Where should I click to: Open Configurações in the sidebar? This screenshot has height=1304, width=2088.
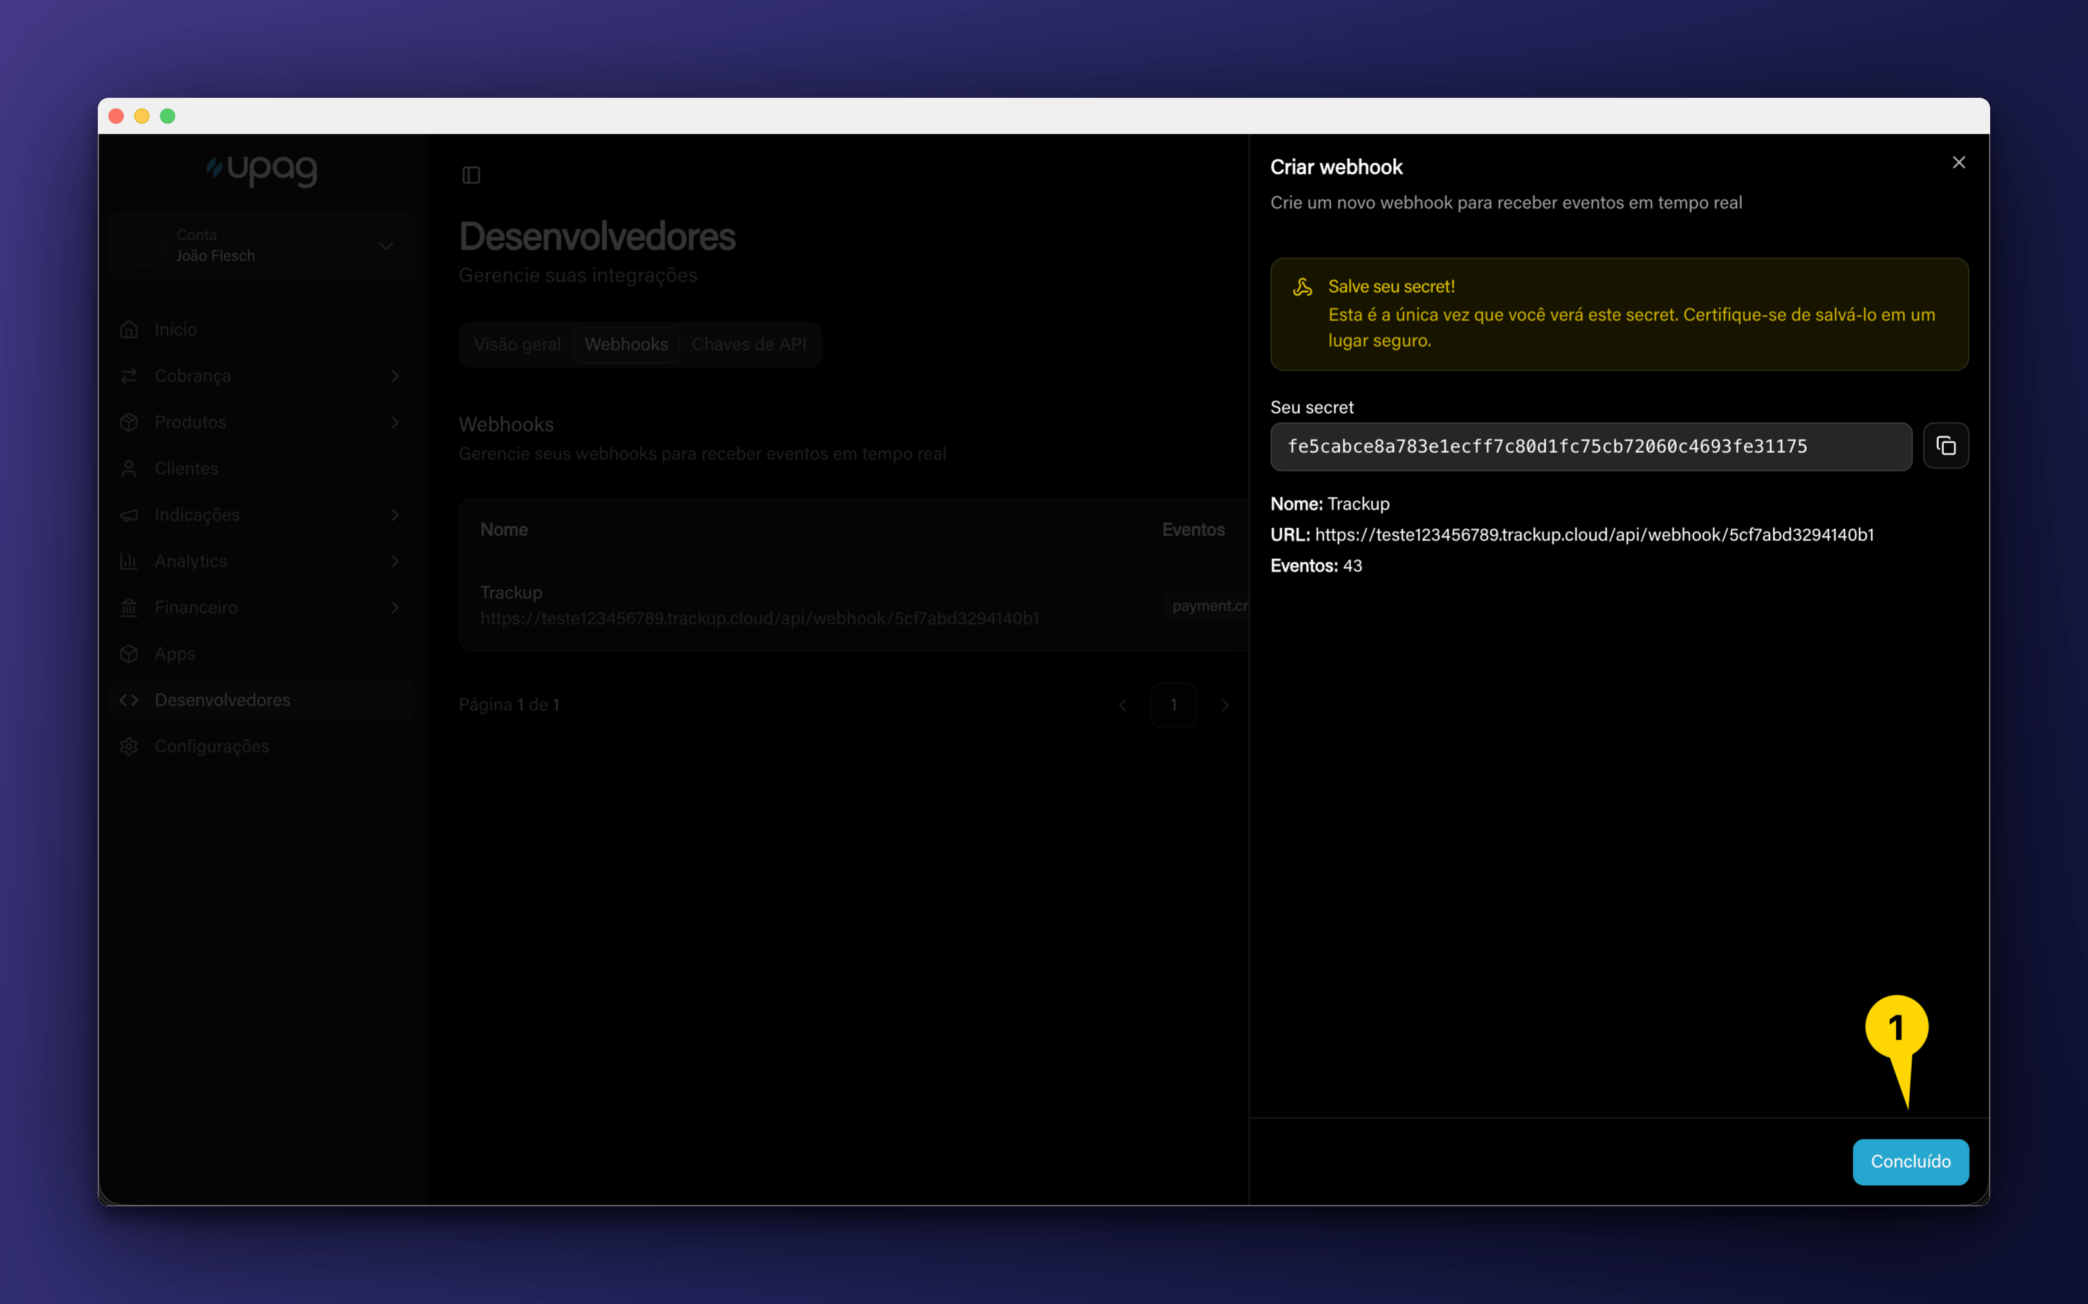[x=262, y=746]
